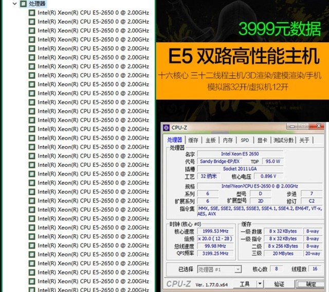Click the 处理器 category device icon
Viewport: 329px width, 292px height.
tap(23, 4)
